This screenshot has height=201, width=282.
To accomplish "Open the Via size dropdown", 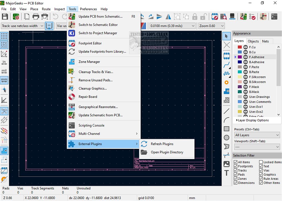I will pos(62,26).
